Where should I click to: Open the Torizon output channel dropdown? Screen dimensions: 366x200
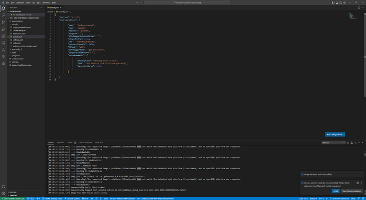click(x=333, y=143)
